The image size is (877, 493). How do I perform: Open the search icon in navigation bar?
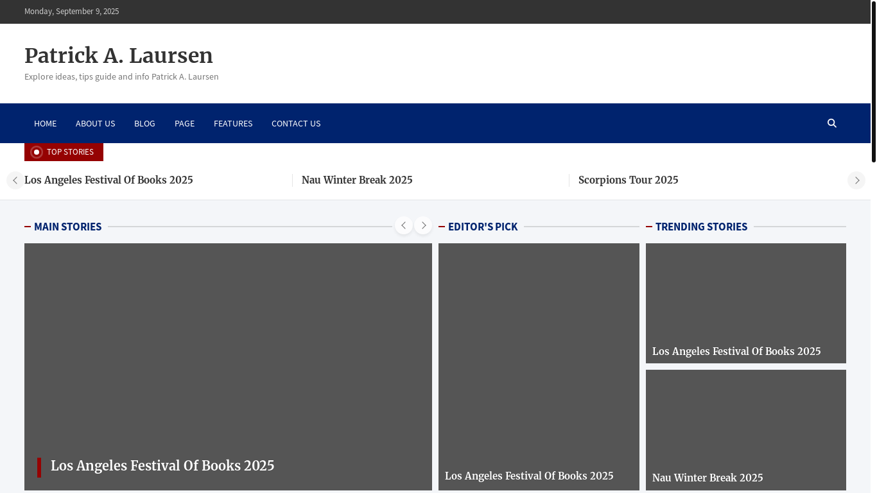point(832,123)
